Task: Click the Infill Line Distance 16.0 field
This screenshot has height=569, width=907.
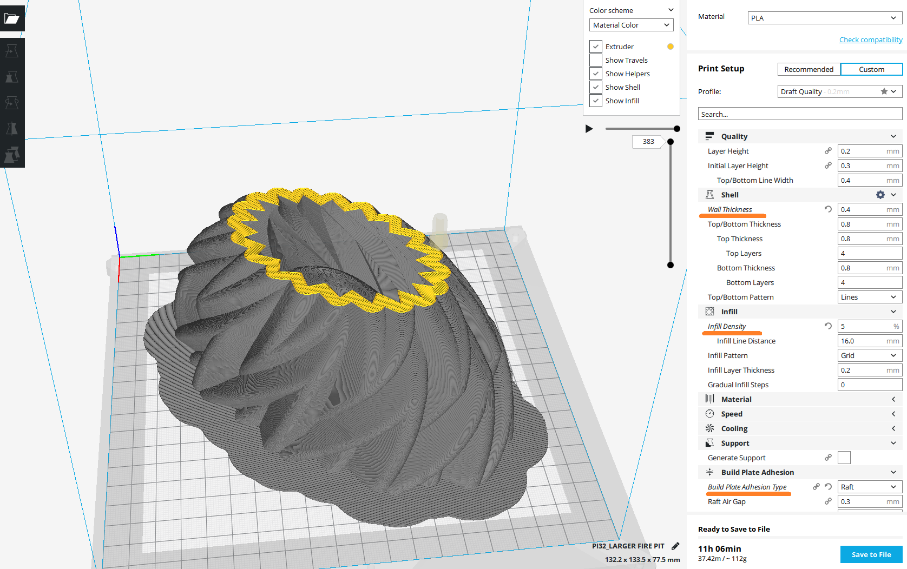Action: [x=870, y=341]
